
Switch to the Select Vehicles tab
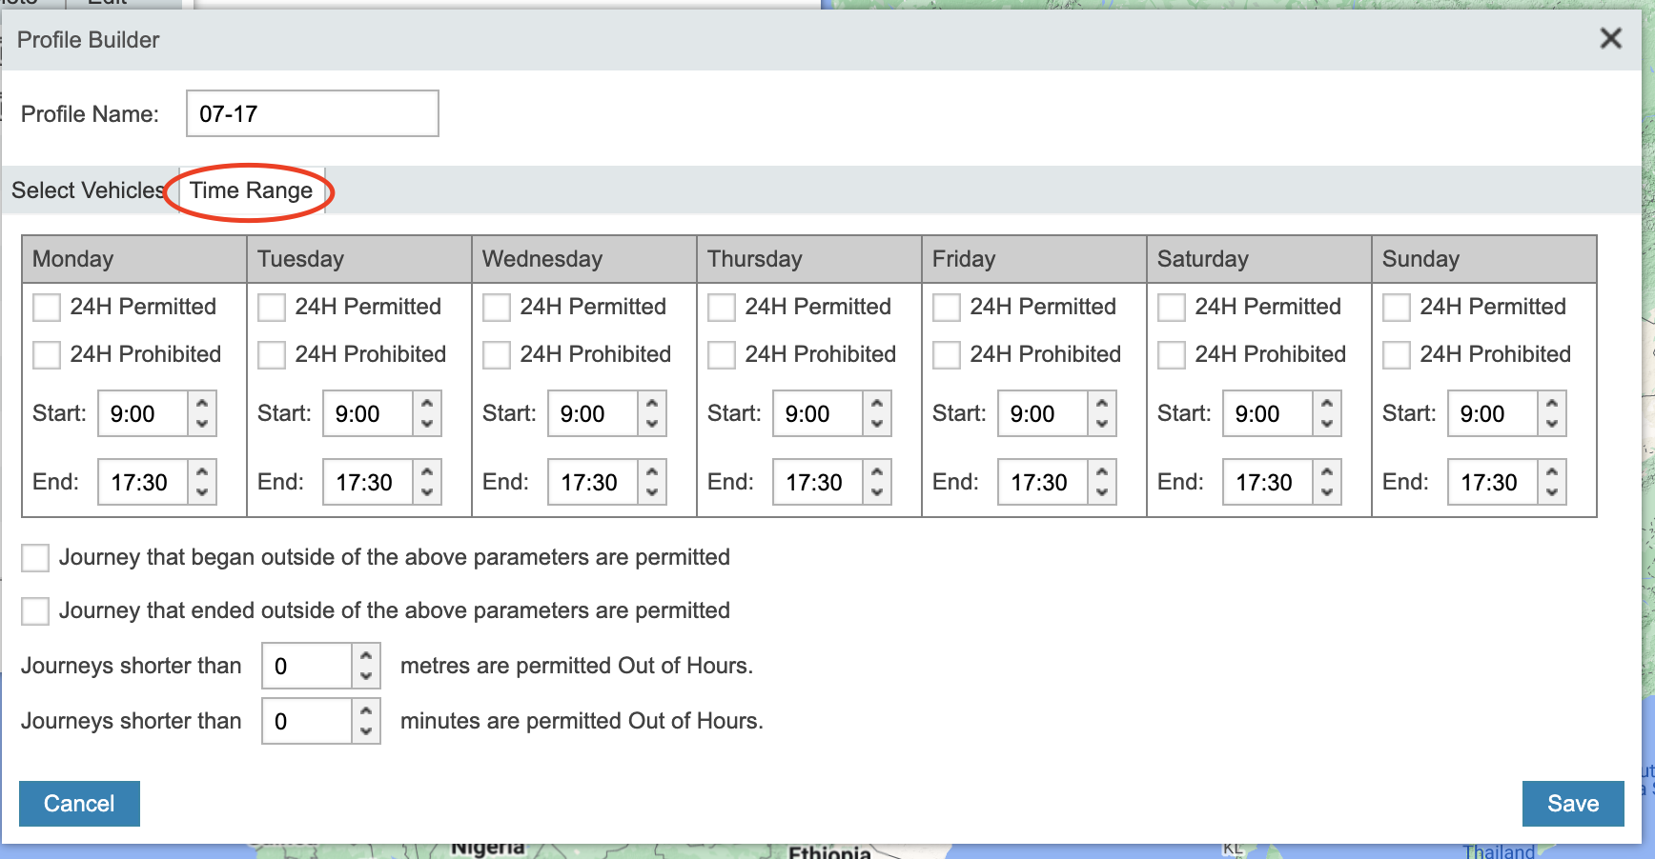point(88,190)
